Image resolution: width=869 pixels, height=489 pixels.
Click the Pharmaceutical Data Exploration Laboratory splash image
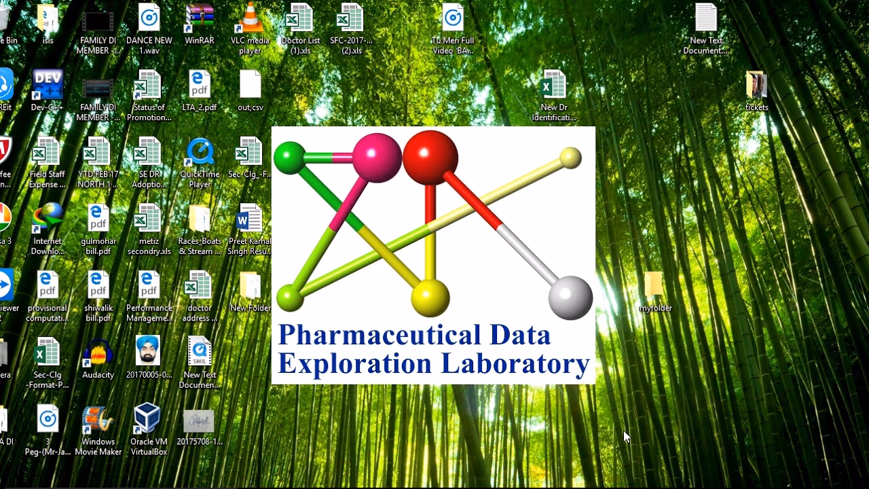[x=433, y=255]
